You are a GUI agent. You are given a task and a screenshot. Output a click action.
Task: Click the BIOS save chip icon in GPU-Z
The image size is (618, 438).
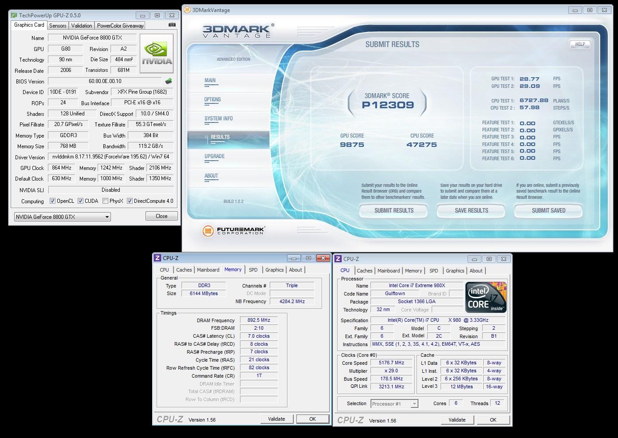click(169, 81)
